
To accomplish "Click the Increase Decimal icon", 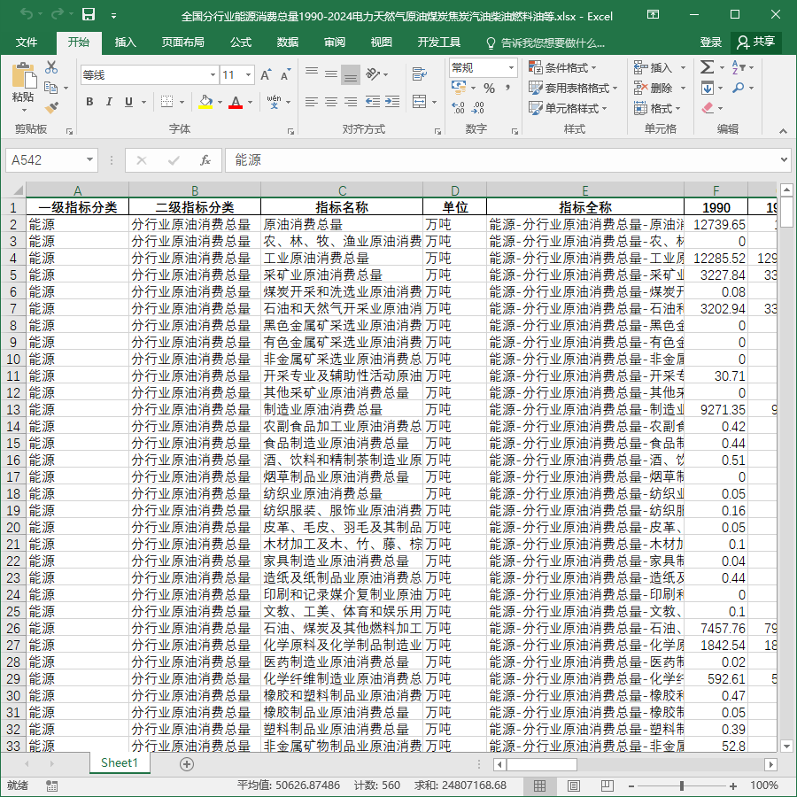I will tap(458, 107).
